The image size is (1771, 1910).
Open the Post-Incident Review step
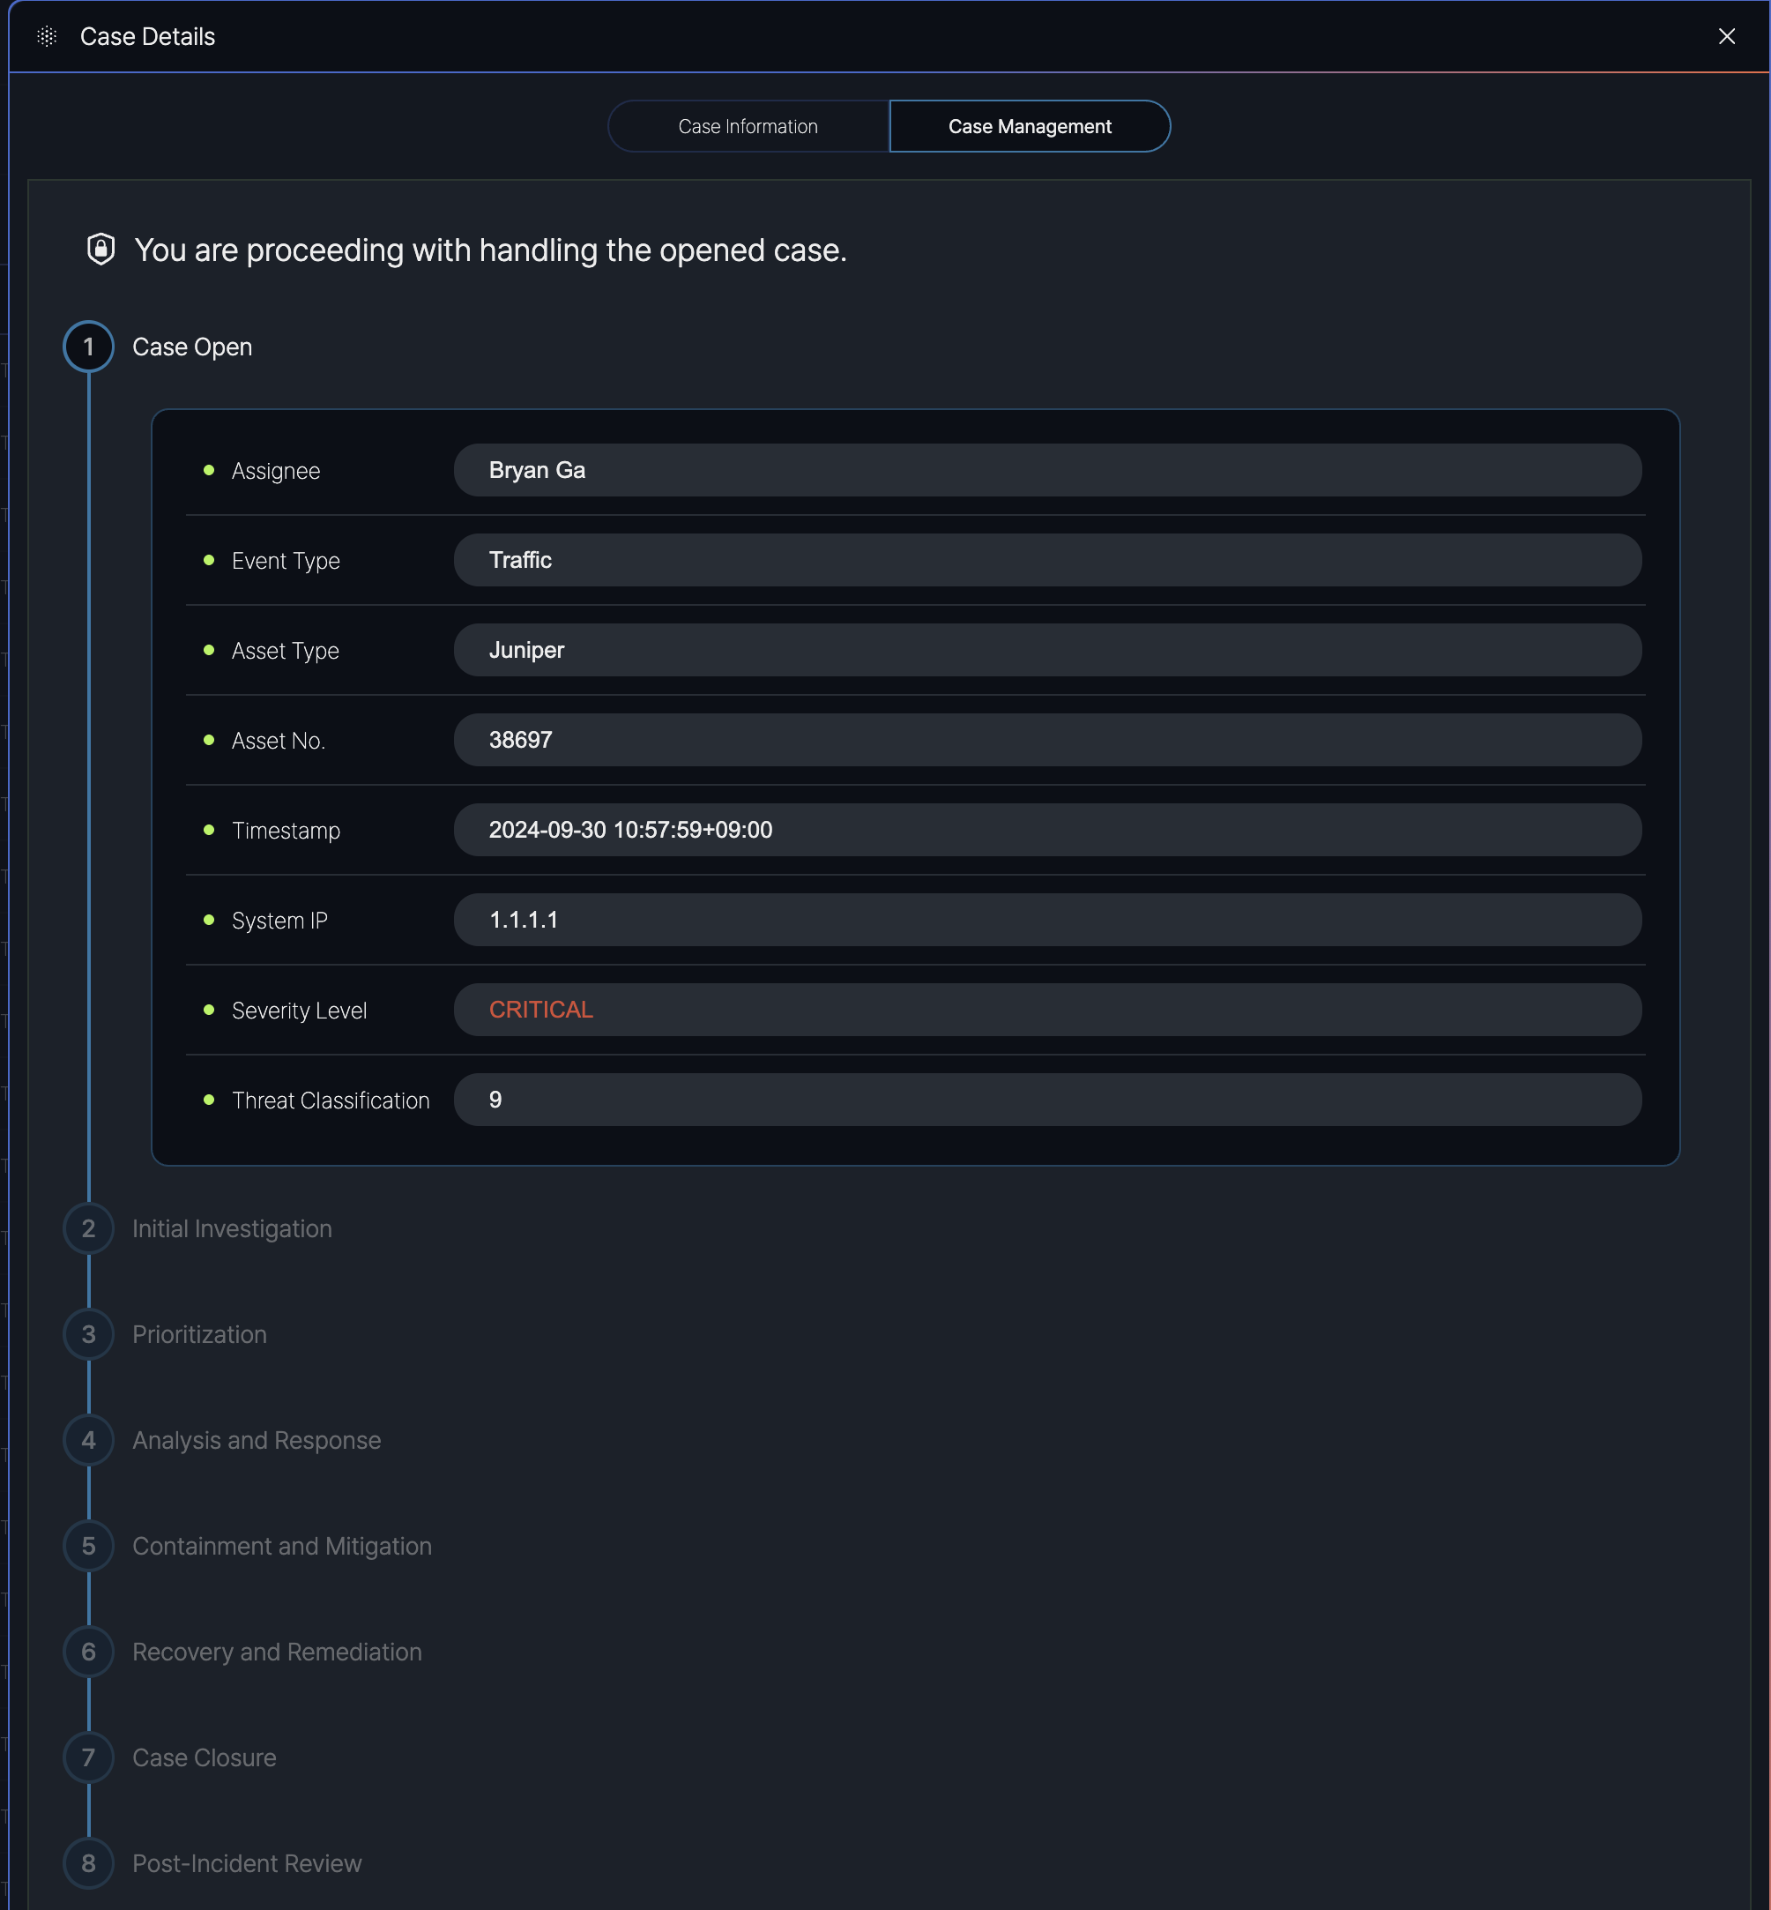(x=246, y=1863)
